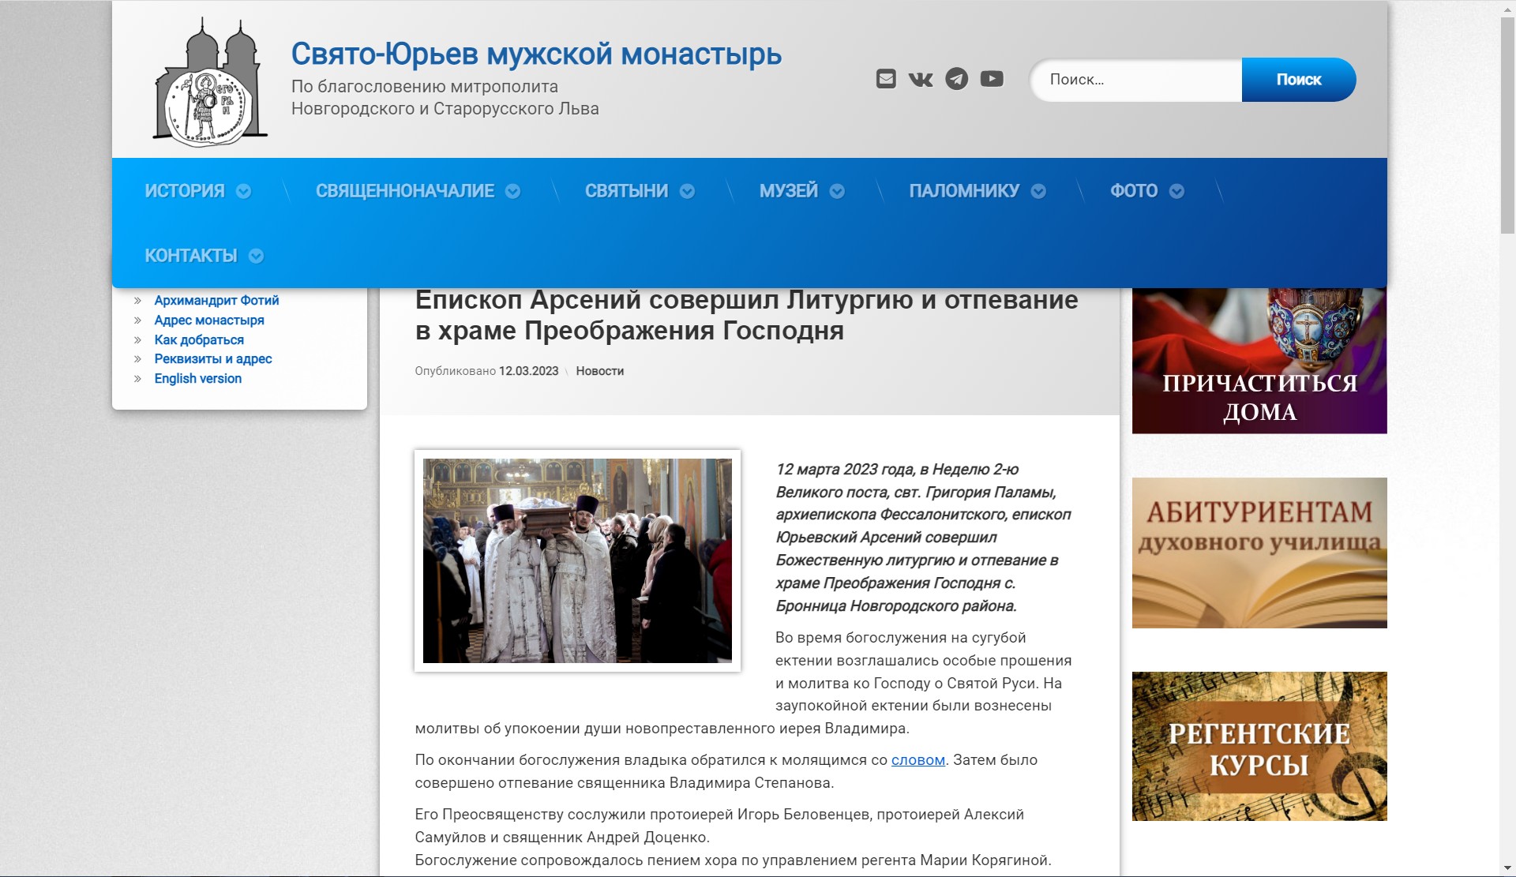Expand the СВЯЩЕННОНАЧАЛИЕ menu chevron
The image size is (1516, 877).
coord(513,191)
